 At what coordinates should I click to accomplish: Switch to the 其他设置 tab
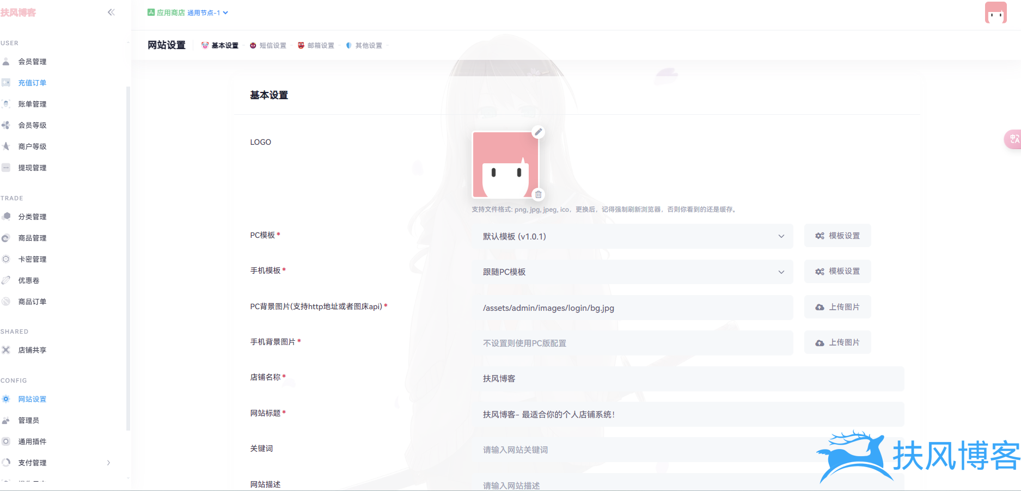coord(364,45)
